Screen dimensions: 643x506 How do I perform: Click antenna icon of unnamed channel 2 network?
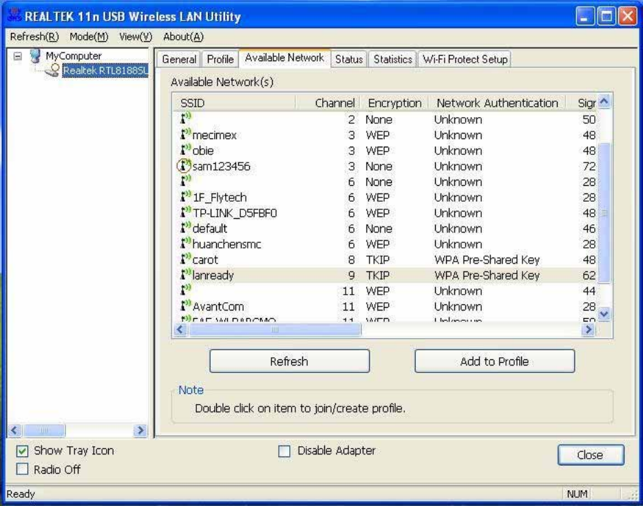[185, 118]
